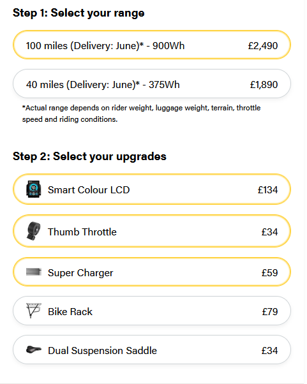Deselect the Smart Colour LCD upgrade
The image size is (307, 384).
[x=152, y=189]
